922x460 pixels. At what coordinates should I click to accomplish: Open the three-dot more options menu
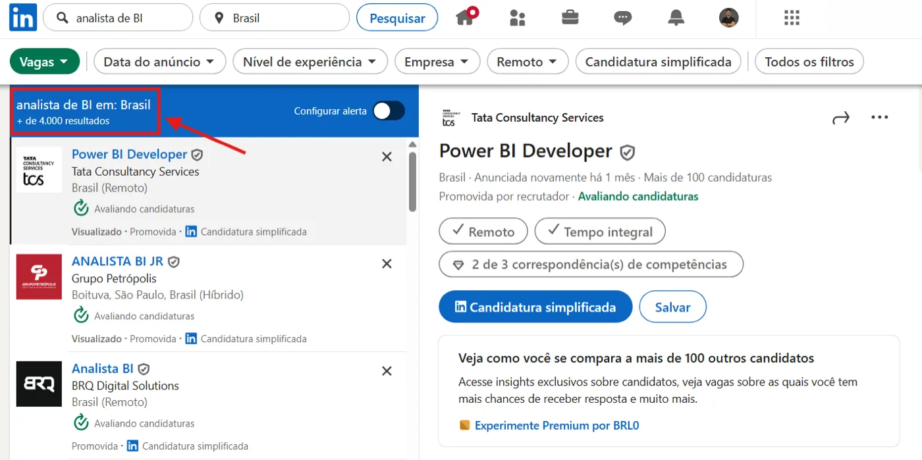[x=880, y=118]
